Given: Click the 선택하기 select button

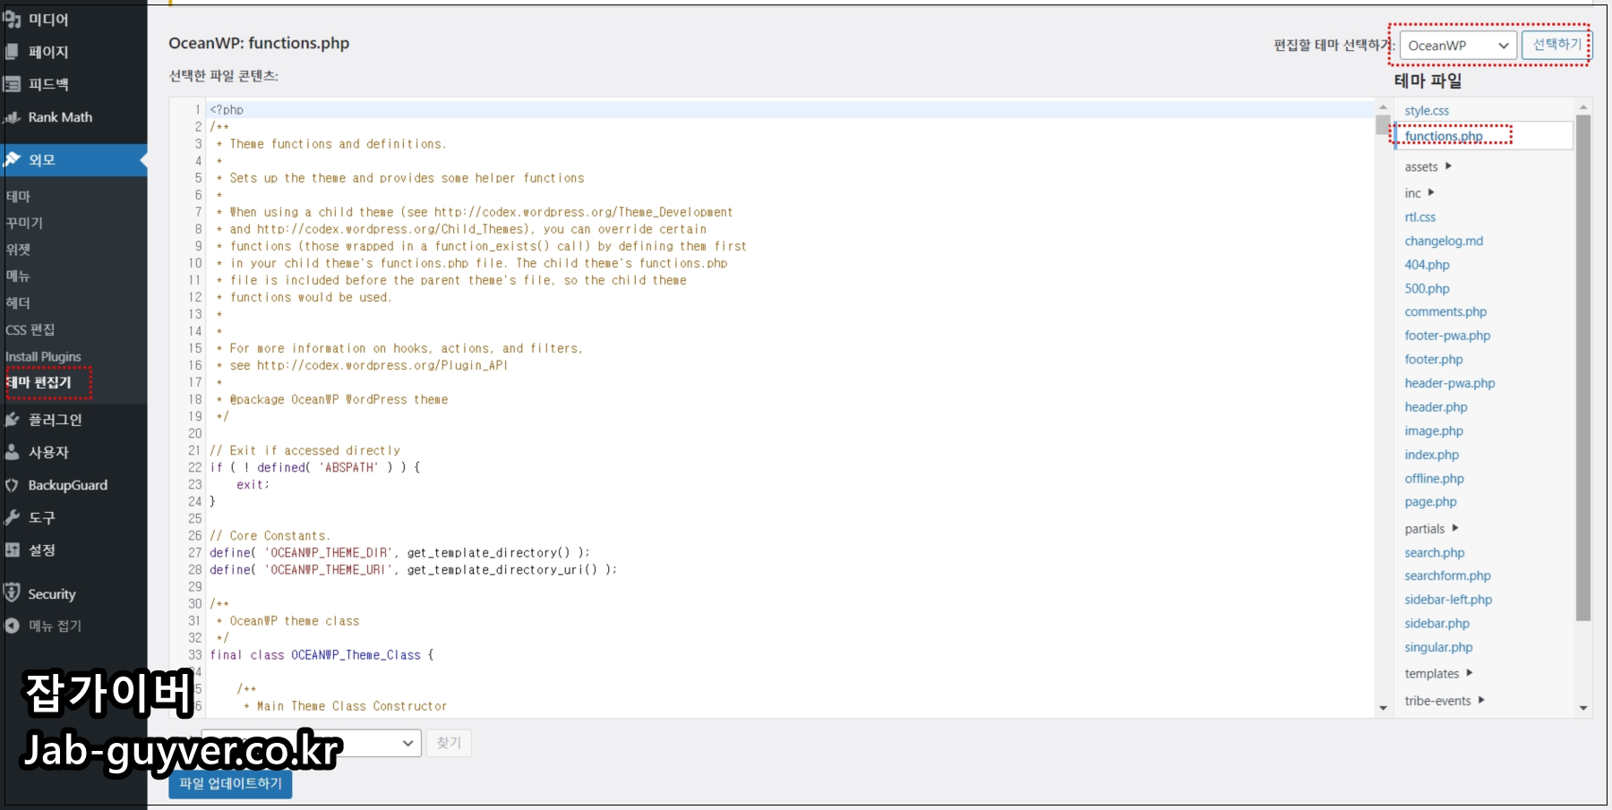Looking at the screenshot, I should pos(1556,45).
